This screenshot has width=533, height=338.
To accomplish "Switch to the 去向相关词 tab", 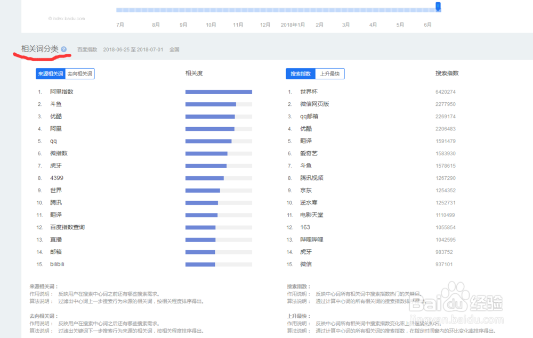I will (x=80, y=73).
